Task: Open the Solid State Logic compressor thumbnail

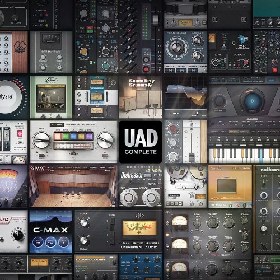Action: (x=51, y=52)
